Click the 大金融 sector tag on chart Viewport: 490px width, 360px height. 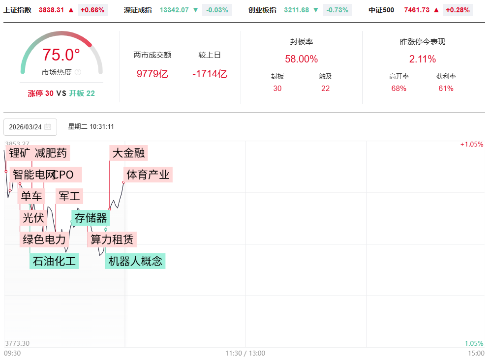(x=128, y=153)
